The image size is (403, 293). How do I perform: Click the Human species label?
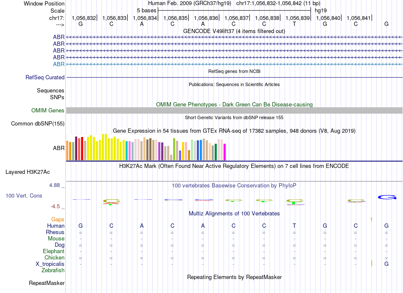pyautogui.click(x=56, y=226)
